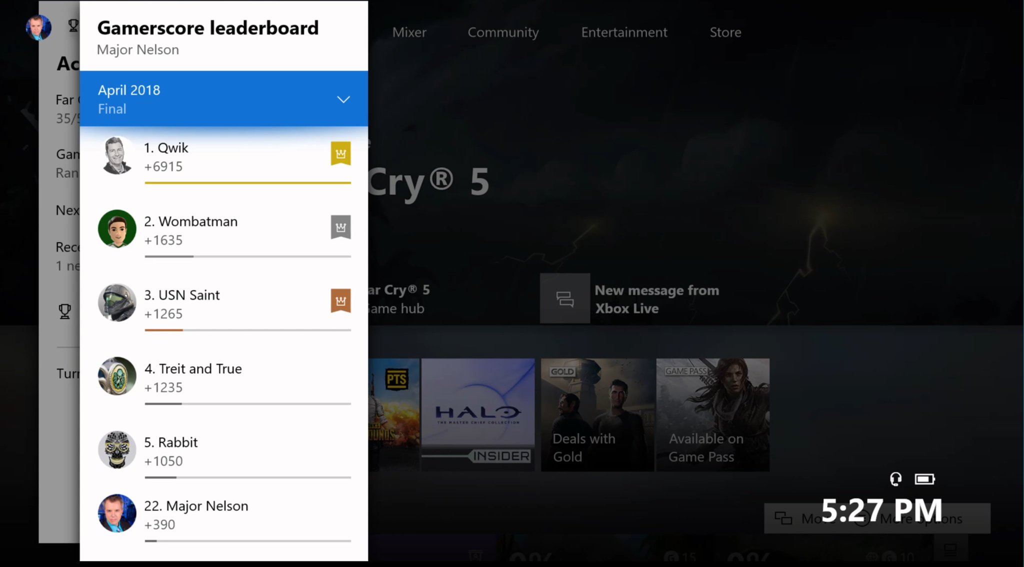1024x567 pixels.
Task: Open the April 2018 month dropdown
Action: click(223, 99)
